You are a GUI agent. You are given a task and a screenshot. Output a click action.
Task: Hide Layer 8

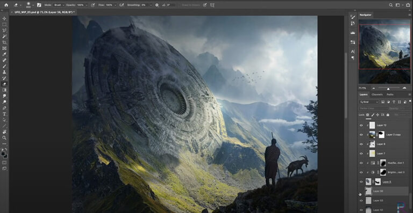pyautogui.click(x=361, y=144)
